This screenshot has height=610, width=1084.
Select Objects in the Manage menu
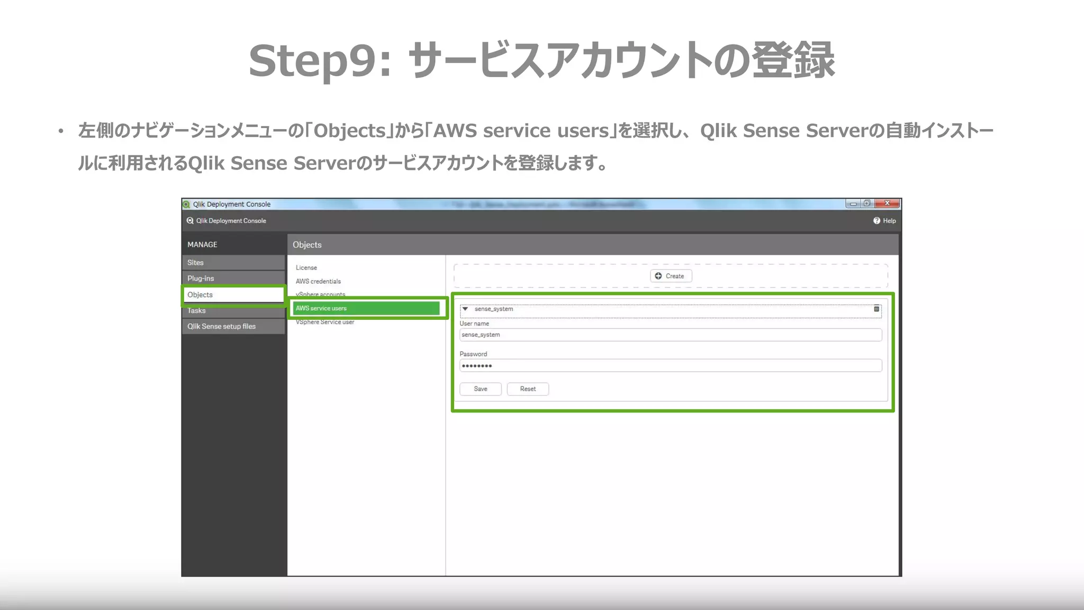(x=233, y=295)
